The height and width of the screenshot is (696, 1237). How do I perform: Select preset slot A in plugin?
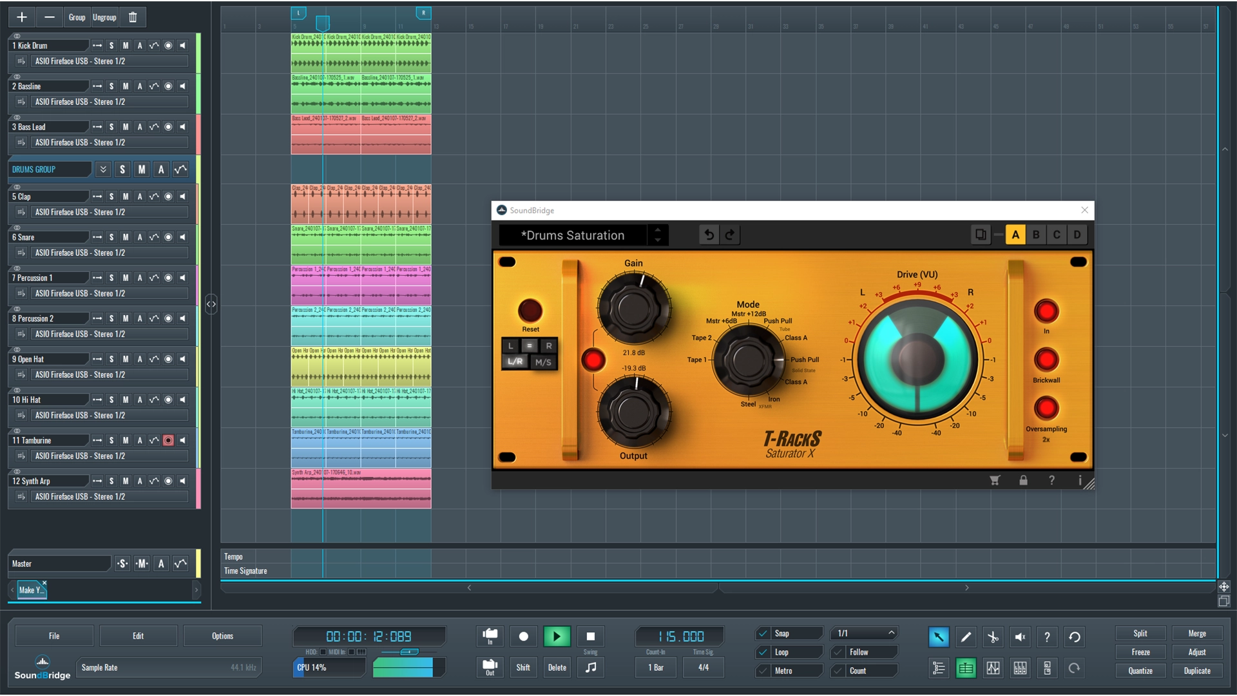coord(1015,235)
